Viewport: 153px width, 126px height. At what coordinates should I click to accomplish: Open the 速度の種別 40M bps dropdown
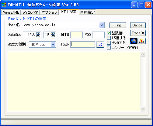tap(53, 45)
